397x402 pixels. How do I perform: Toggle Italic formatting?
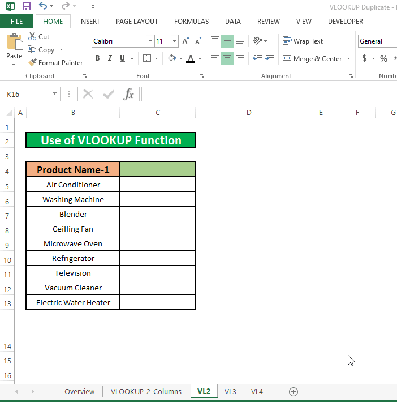point(110,58)
